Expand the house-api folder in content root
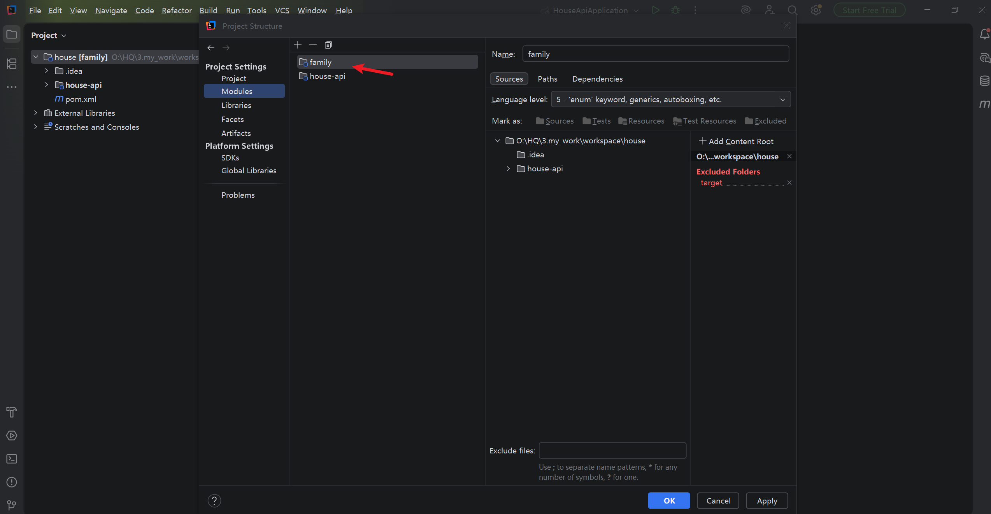Viewport: 991px width, 514px height. [508, 169]
